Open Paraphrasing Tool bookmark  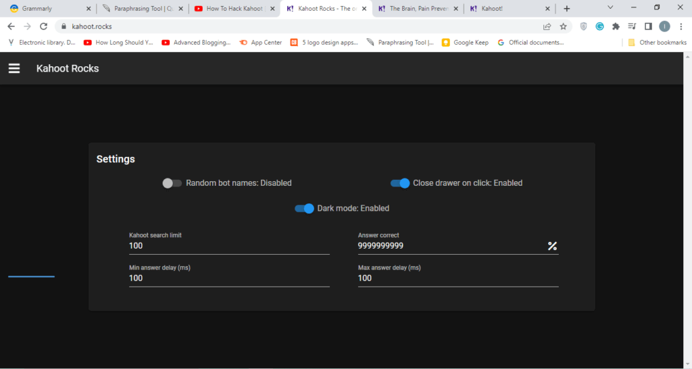click(x=400, y=43)
